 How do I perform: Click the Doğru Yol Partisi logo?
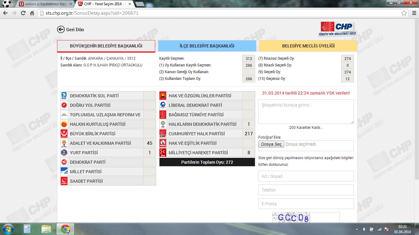pyautogui.click(x=64, y=105)
